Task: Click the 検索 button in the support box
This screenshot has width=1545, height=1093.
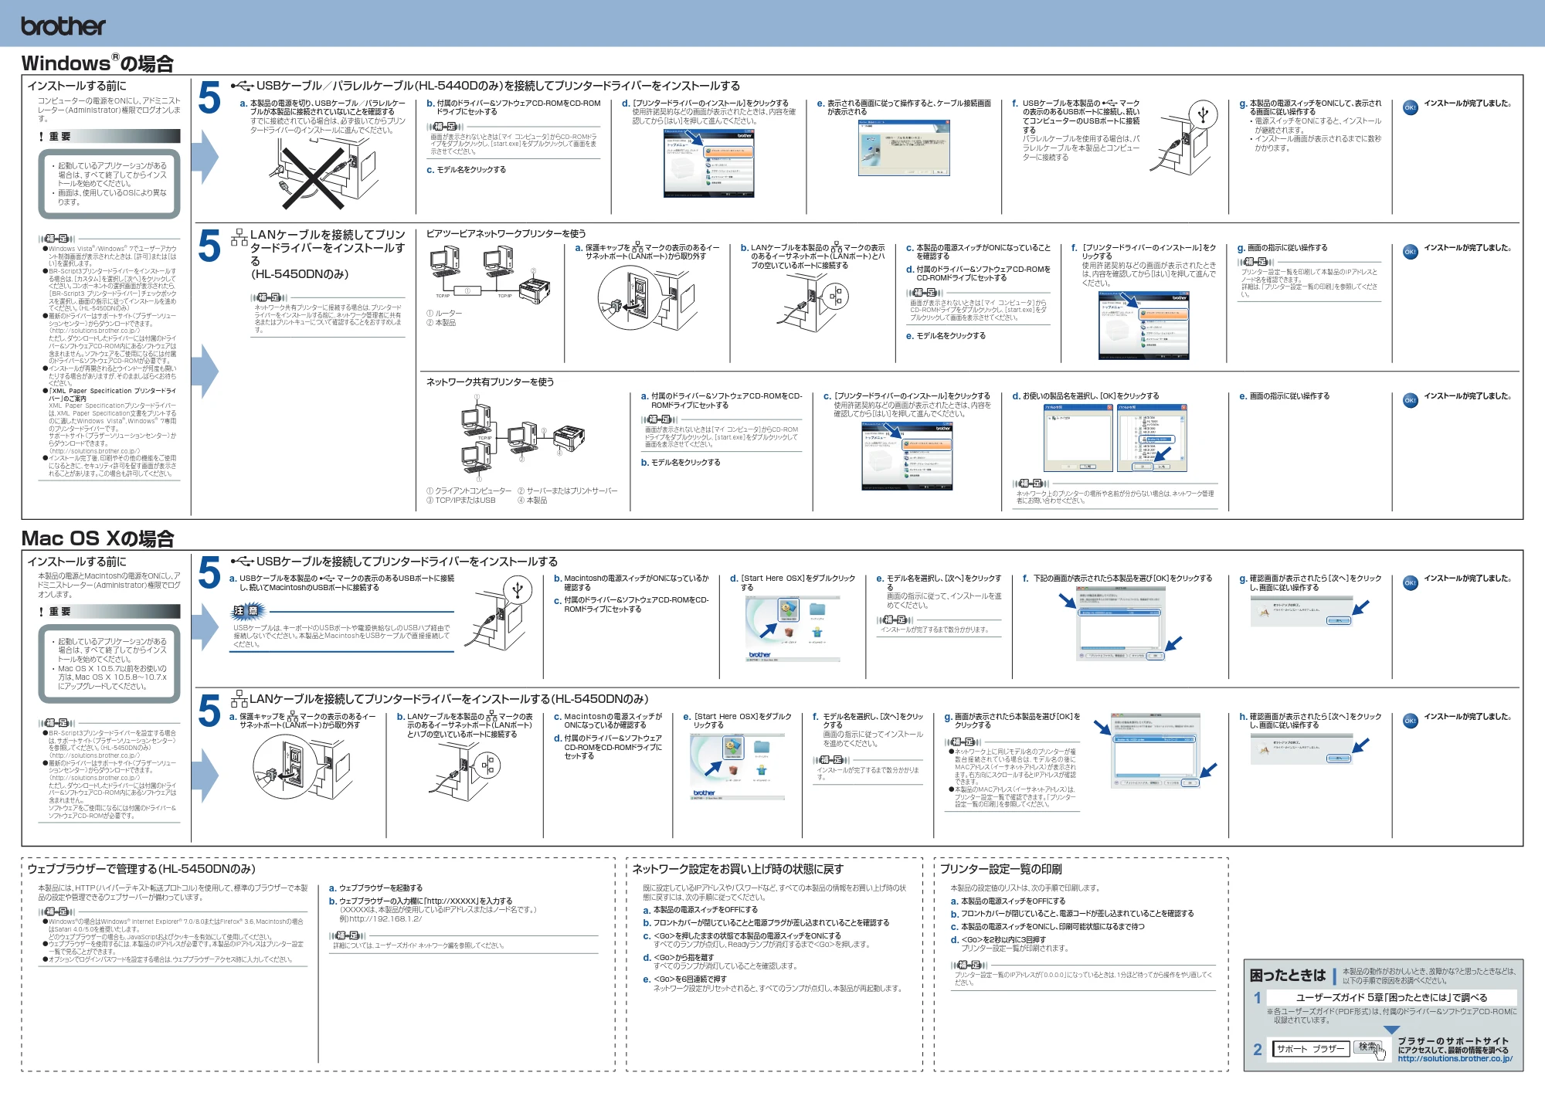Action: point(1367,1047)
